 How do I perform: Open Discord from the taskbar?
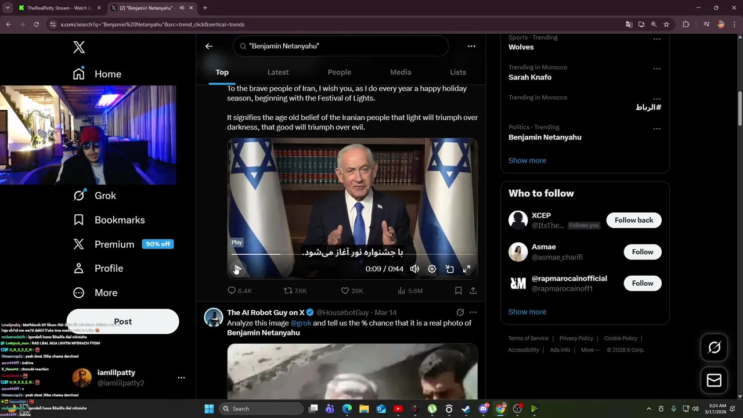[x=484, y=409]
